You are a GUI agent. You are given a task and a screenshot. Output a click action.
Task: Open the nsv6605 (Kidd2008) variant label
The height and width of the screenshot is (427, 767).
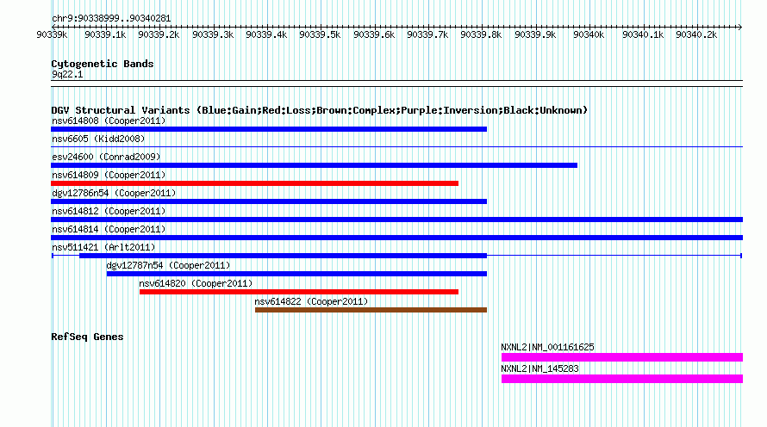click(98, 139)
